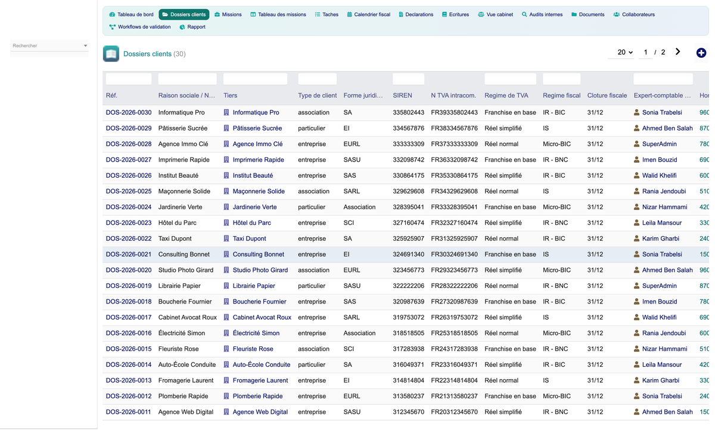This screenshot has height=443, width=715.
Task: Go to the Documents tab
Action: click(587, 14)
